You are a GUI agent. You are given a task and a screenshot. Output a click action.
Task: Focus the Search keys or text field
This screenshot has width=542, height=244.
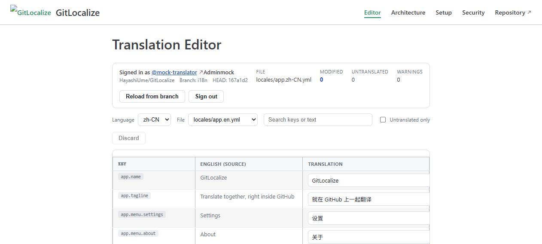point(318,119)
